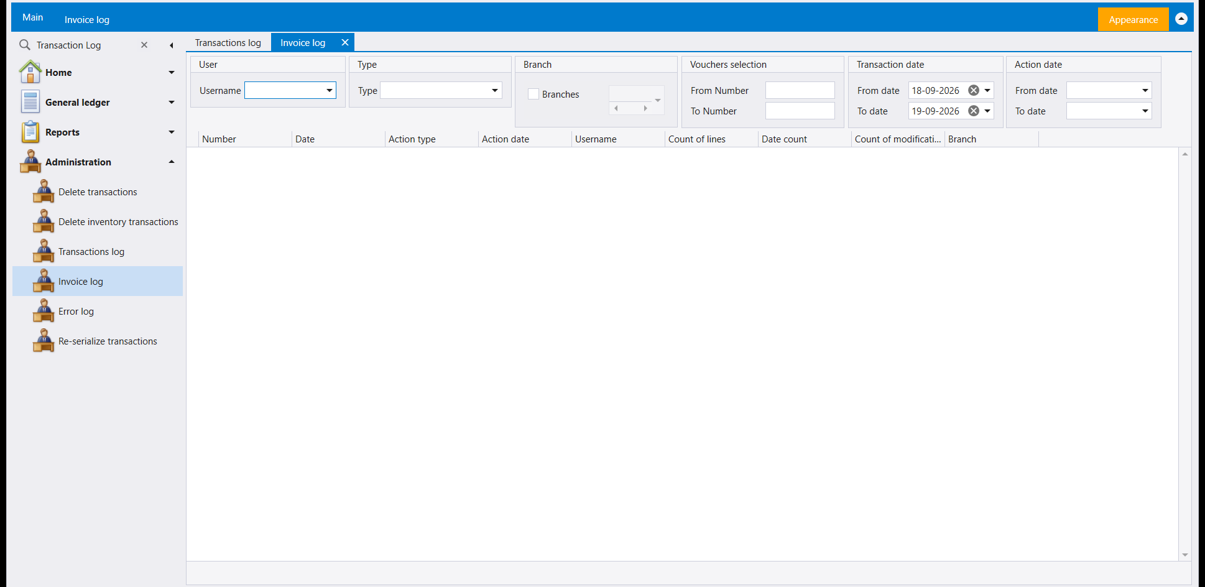This screenshot has height=587, width=1205.
Task: Sort by the Action type column header
Action: (432, 139)
